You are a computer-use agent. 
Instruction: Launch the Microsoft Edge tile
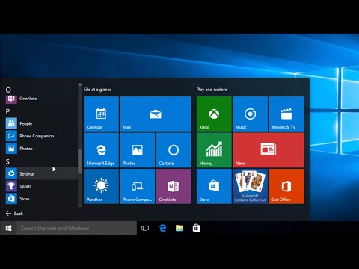(101, 150)
